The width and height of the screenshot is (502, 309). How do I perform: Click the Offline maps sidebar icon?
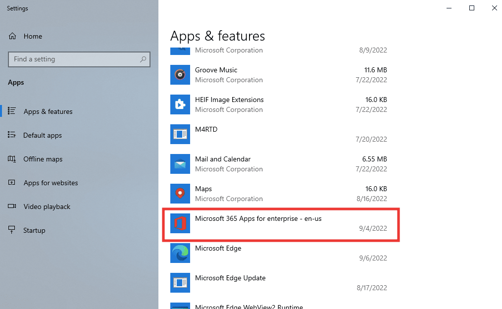pyautogui.click(x=11, y=159)
